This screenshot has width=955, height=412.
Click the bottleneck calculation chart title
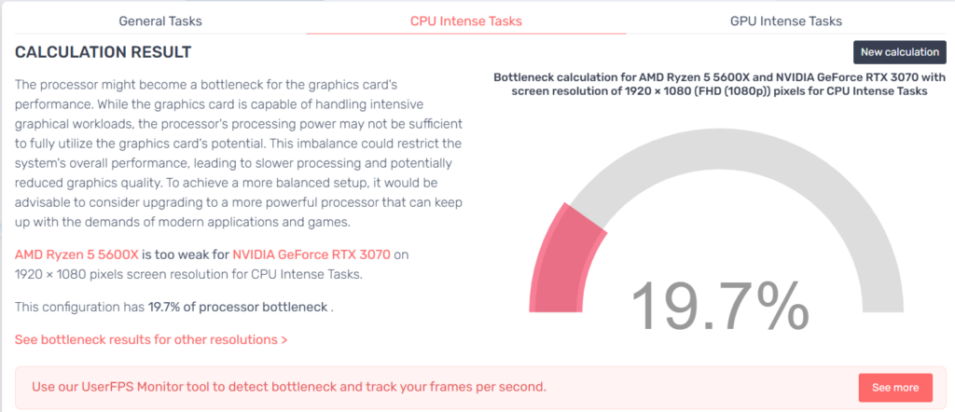(718, 84)
